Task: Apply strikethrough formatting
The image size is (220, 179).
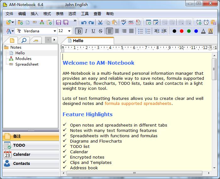Action: tap(101, 31)
